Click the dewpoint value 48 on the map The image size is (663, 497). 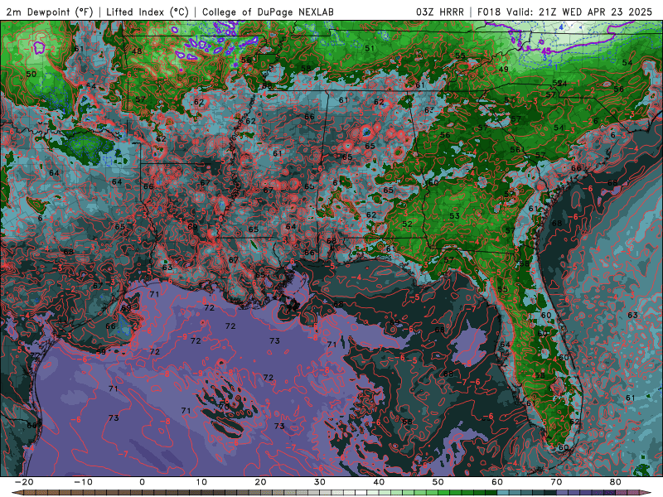click(x=137, y=51)
